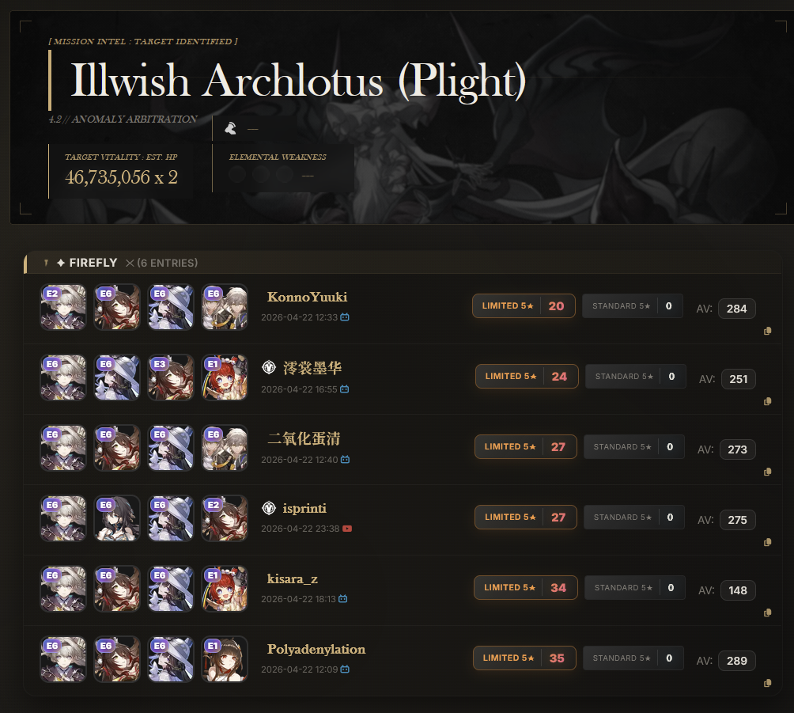Click the Limited 5★ 34 cost badge
This screenshot has width=794, height=713.
tap(526, 587)
